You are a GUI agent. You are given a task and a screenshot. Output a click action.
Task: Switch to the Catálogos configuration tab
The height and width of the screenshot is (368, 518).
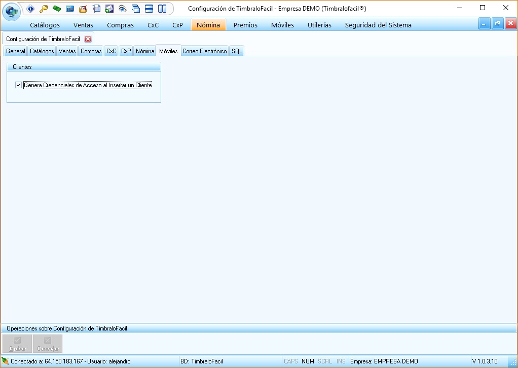42,51
